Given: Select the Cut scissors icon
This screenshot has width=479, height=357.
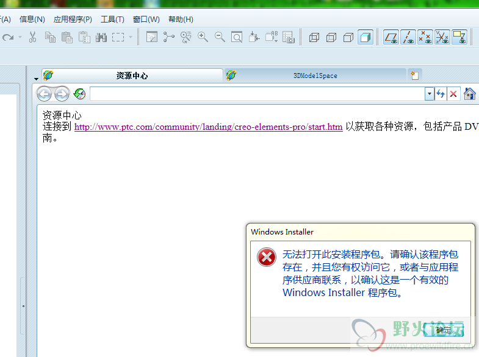Looking at the screenshot, I should [x=32, y=37].
